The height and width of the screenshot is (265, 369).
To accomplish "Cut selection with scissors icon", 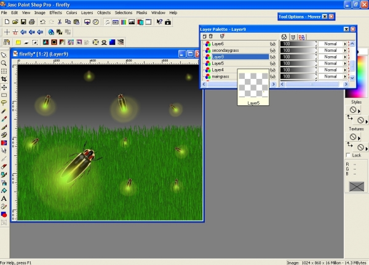I will (60, 22).
